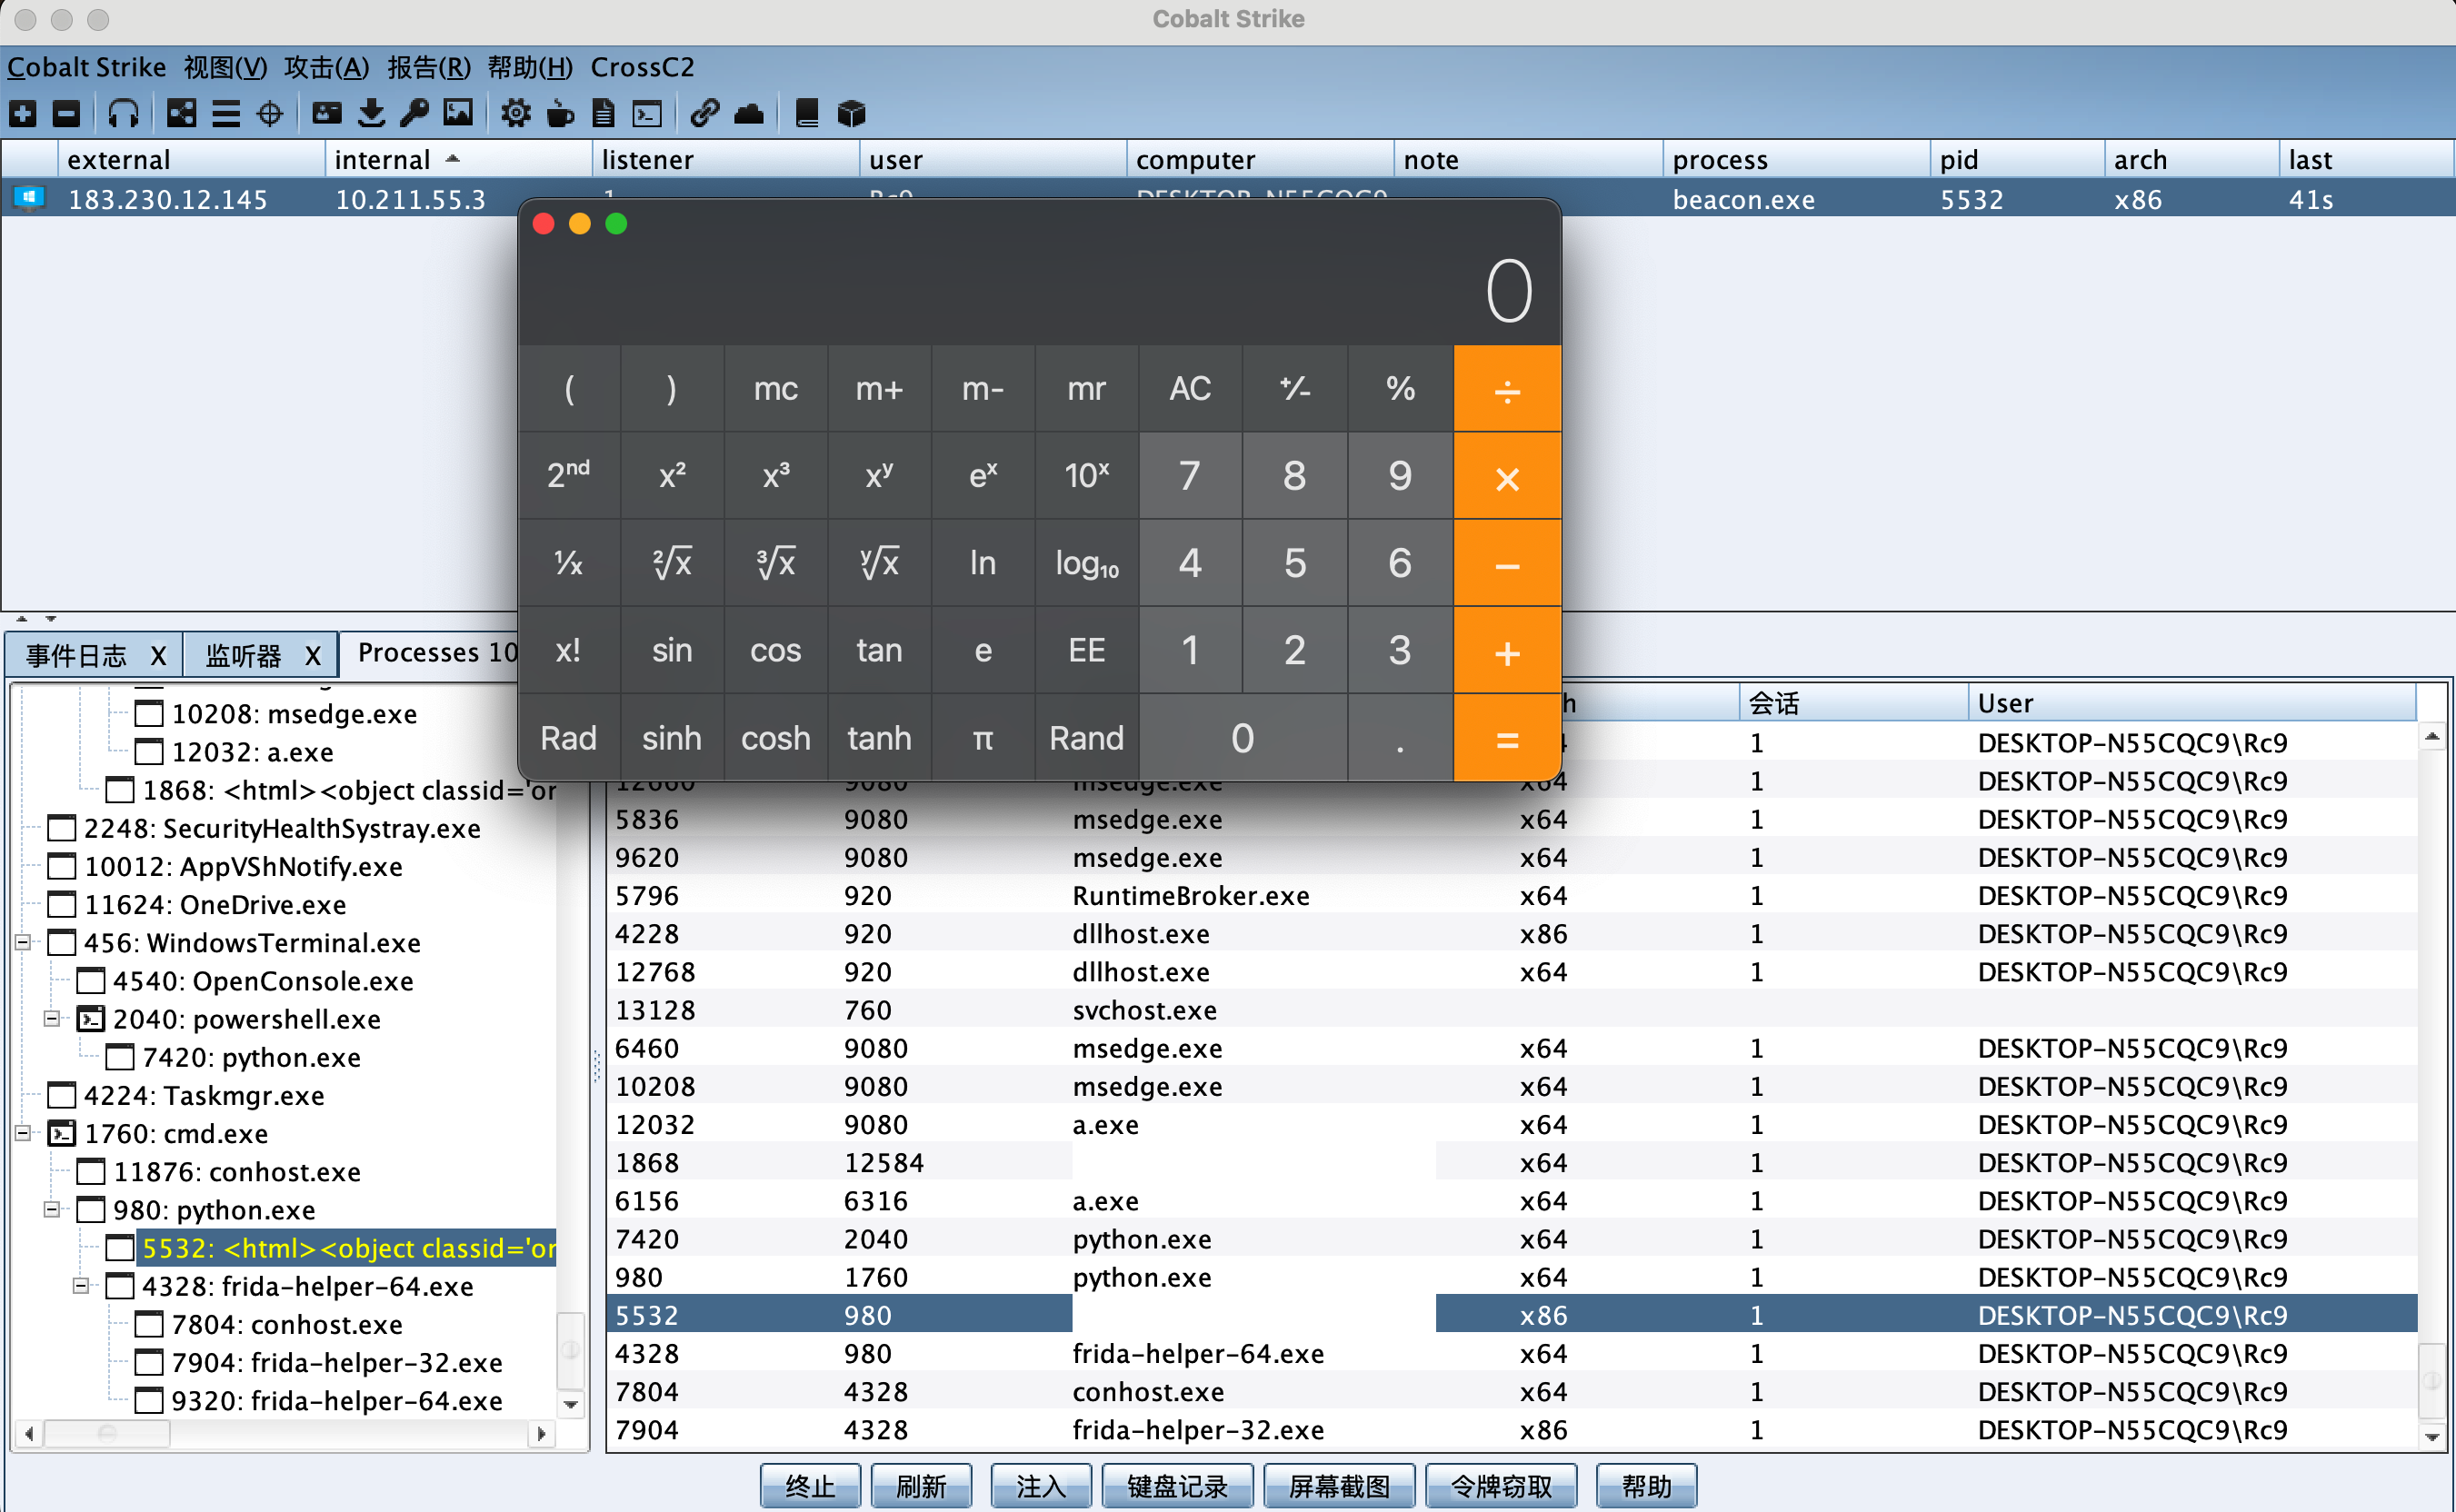Collapse the 1760: cmd.exe tree node
Viewport: 2456px width, 1512px height.
23,1133
